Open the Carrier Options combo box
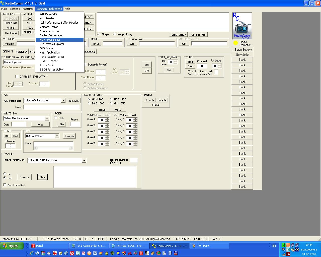Screen dimensions: 321x257 click(x=19, y=62)
